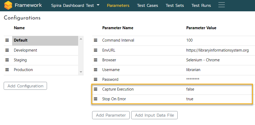Click the handle icon for Stop On Error row
Viewport: 255px width, 125px height.
[96, 99]
